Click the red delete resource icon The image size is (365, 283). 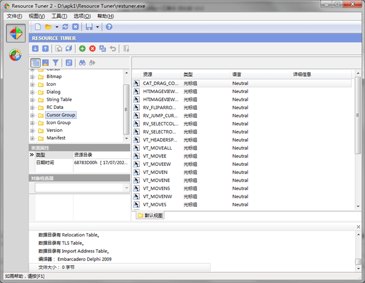click(x=93, y=49)
